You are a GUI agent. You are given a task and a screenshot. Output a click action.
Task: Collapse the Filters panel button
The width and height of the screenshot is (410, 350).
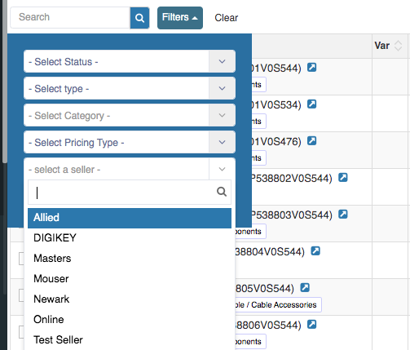click(180, 18)
